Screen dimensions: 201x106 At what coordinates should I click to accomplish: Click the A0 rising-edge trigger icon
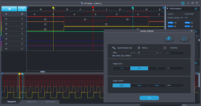coord(22,14)
